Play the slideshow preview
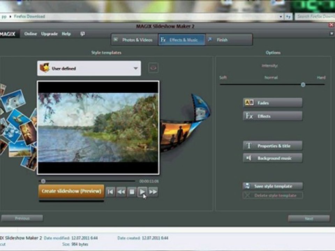The image size is (335, 251). click(142, 192)
